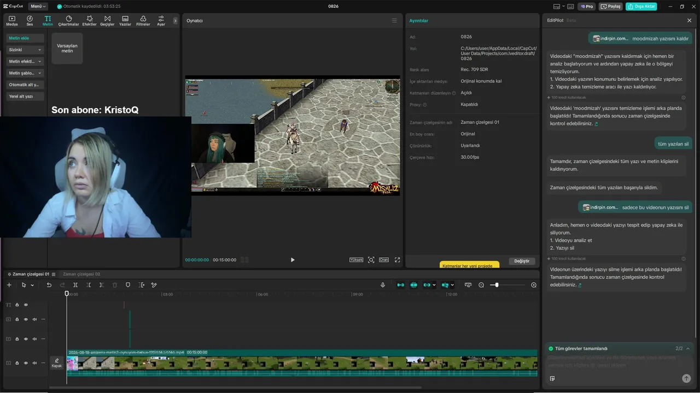Image resolution: width=700 pixels, height=393 pixels.
Task: Play the video preview
Action: [x=293, y=260]
